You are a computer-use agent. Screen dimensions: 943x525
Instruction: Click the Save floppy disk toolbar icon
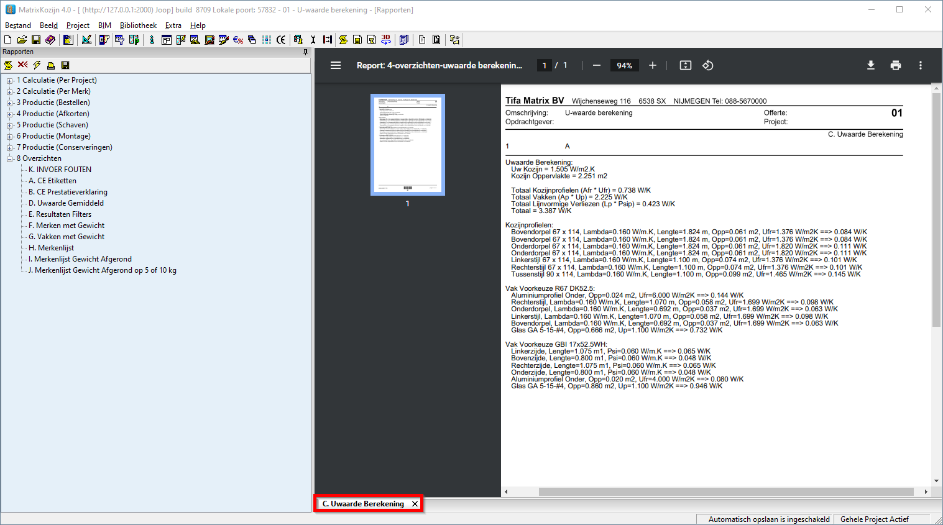pos(36,40)
